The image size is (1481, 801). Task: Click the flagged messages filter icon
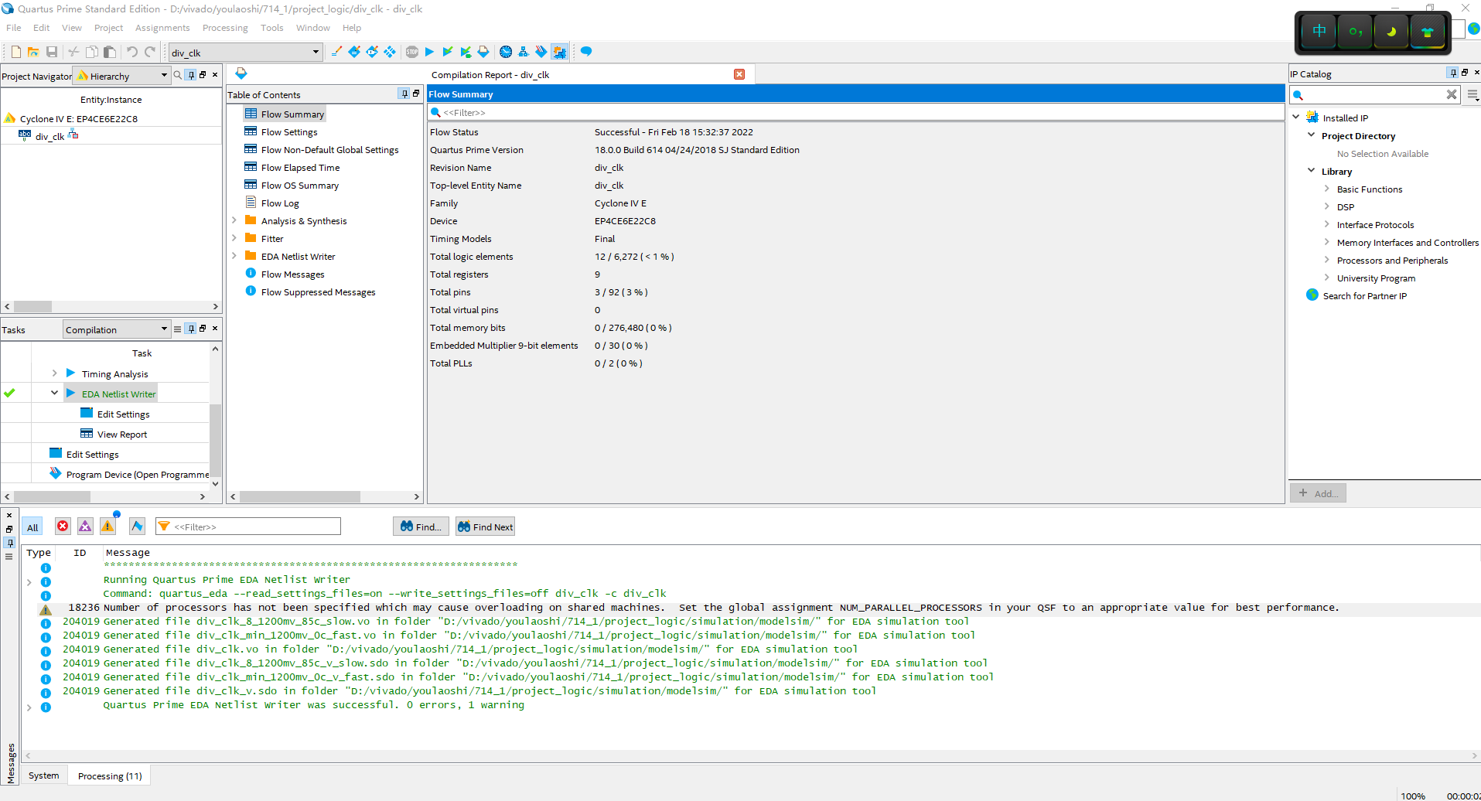137,527
